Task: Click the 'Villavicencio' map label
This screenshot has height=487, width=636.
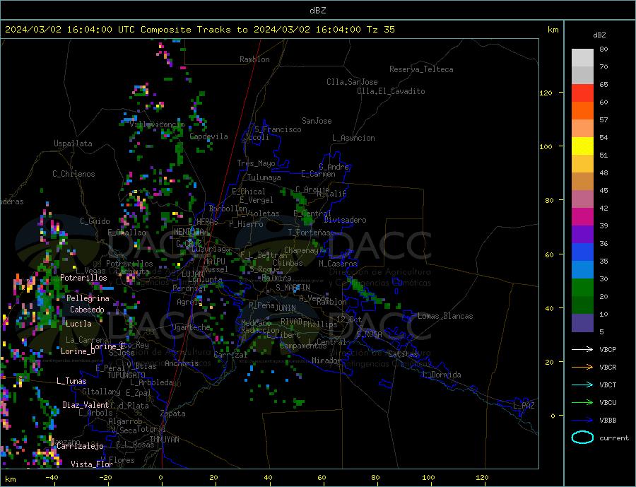Action: click(157, 124)
